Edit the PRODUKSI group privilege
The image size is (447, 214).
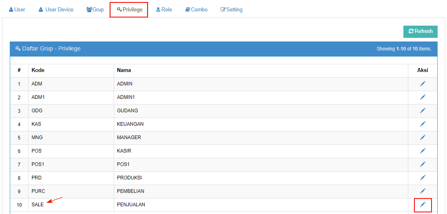click(423, 178)
